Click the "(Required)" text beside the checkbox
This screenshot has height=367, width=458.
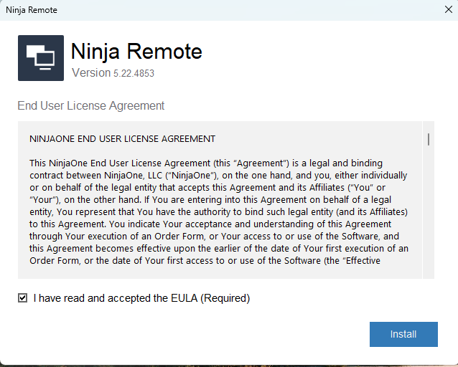(x=225, y=298)
